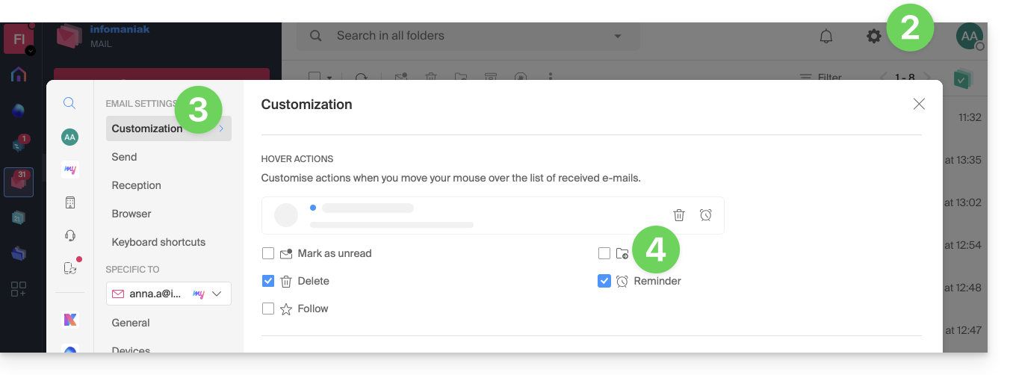The height and width of the screenshot is (375, 1010).
Task: Click the trash icon in hover preview
Action: [679, 215]
